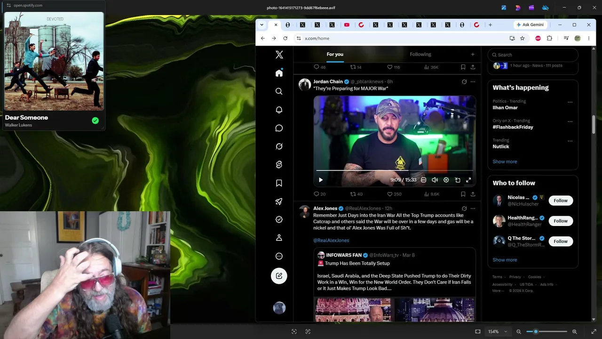Viewport: 602px width, 339px height.
Task: Open Notifications bell in X sidebar
Action: tap(279, 110)
